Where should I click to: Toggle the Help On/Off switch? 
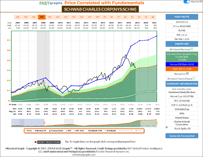pyautogui.click(x=187, y=2)
